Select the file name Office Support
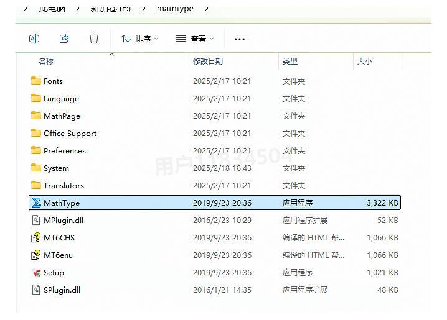Viewport: 447px width, 320px height. (70, 134)
